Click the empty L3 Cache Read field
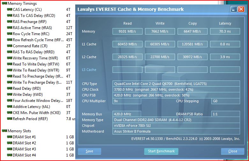This screenshot has width=249, height=161. click(x=127, y=70)
